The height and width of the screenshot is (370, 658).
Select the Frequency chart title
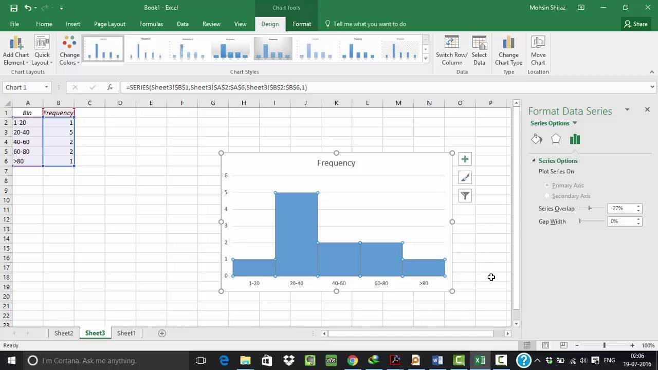click(336, 163)
